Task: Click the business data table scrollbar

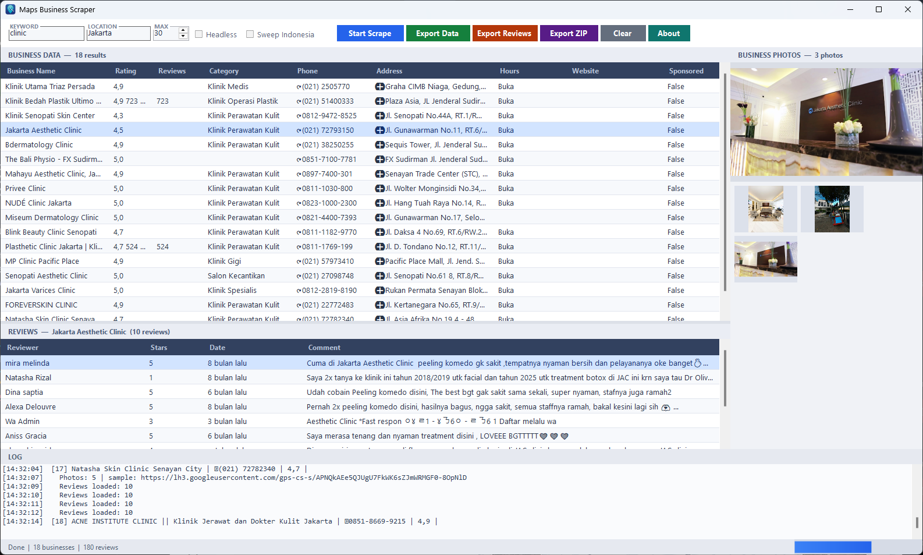Action: [x=725, y=182]
